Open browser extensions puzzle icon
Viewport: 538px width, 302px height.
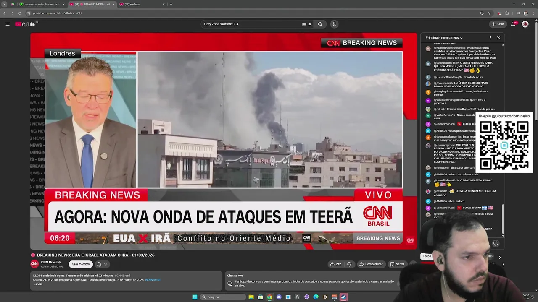click(507, 13)
